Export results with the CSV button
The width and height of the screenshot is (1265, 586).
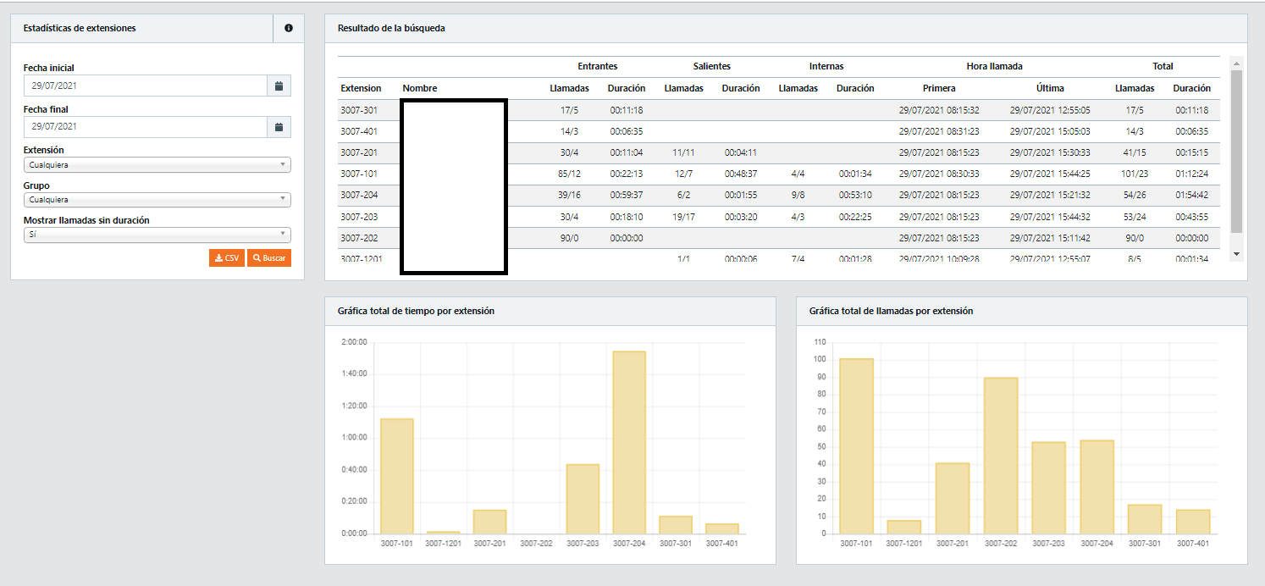[226, 257]
